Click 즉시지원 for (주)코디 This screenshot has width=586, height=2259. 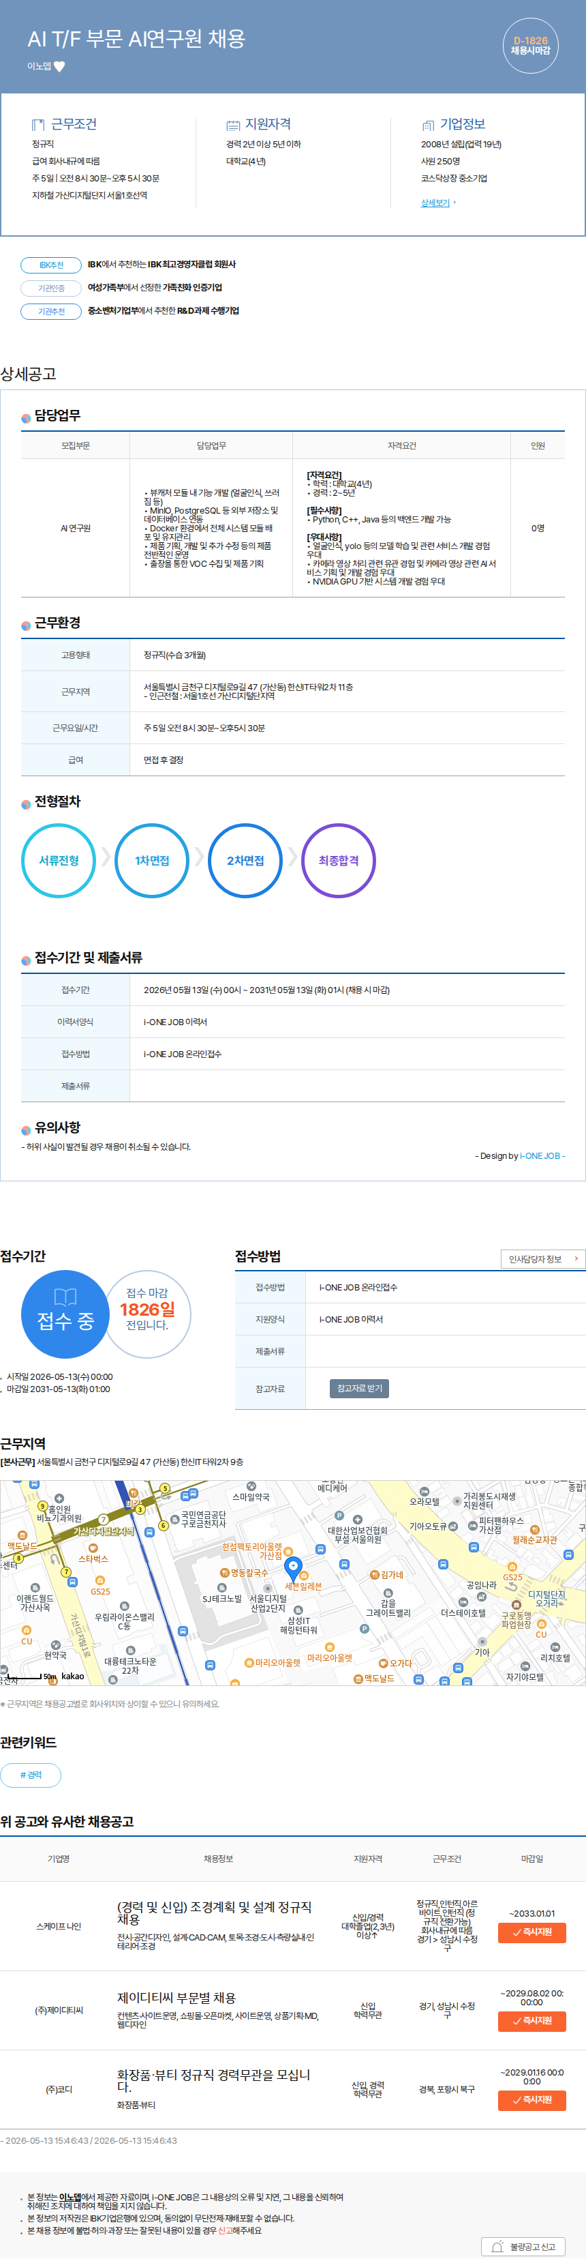(x=531, y=2099)
